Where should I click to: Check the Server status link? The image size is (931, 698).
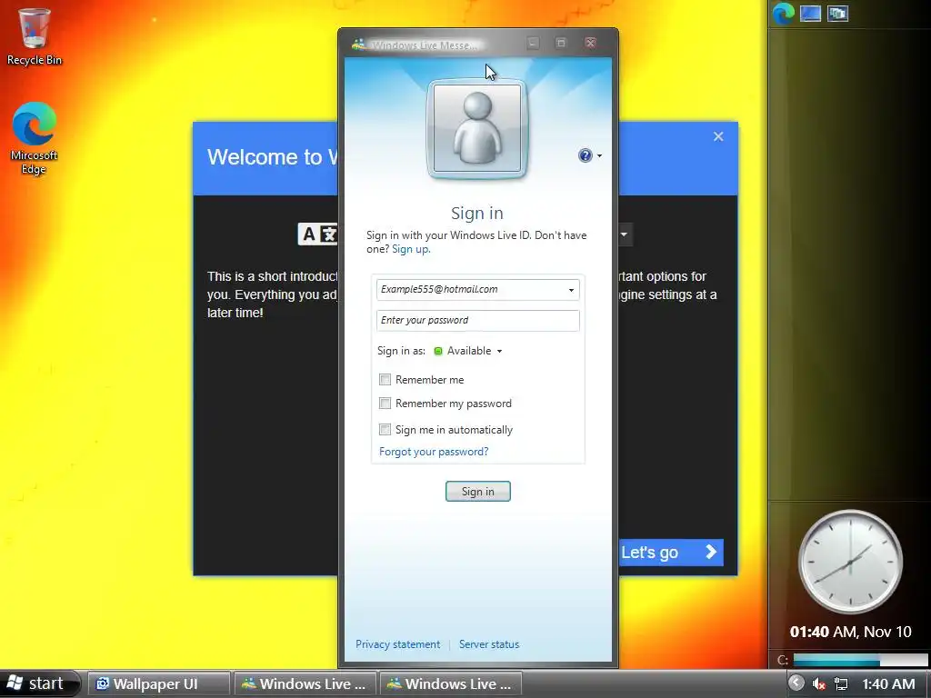click(488, 644)
